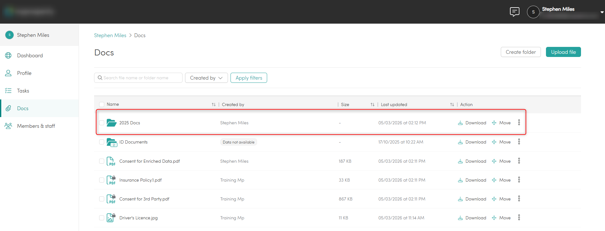605x231 pixels.
Task: Move the 2025 Docs folder
Action: click(x=501, y=123)
